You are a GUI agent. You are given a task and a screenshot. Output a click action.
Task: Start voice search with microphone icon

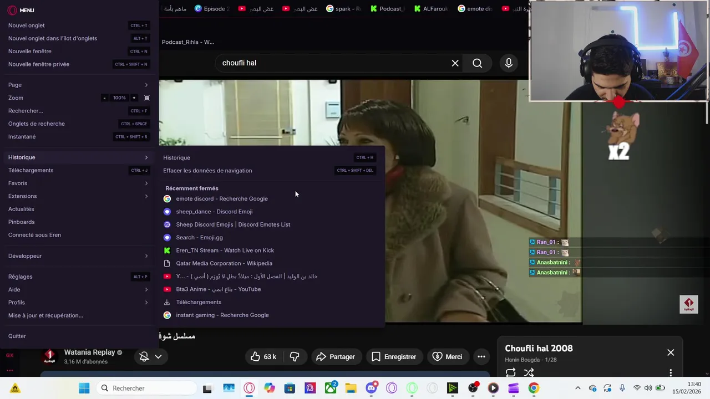(509, 63)
